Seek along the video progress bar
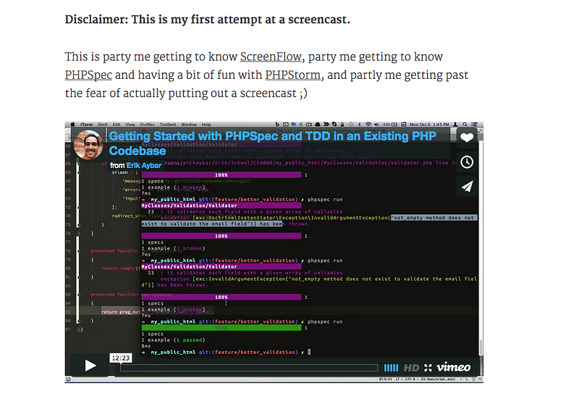 tap(249, 368)
